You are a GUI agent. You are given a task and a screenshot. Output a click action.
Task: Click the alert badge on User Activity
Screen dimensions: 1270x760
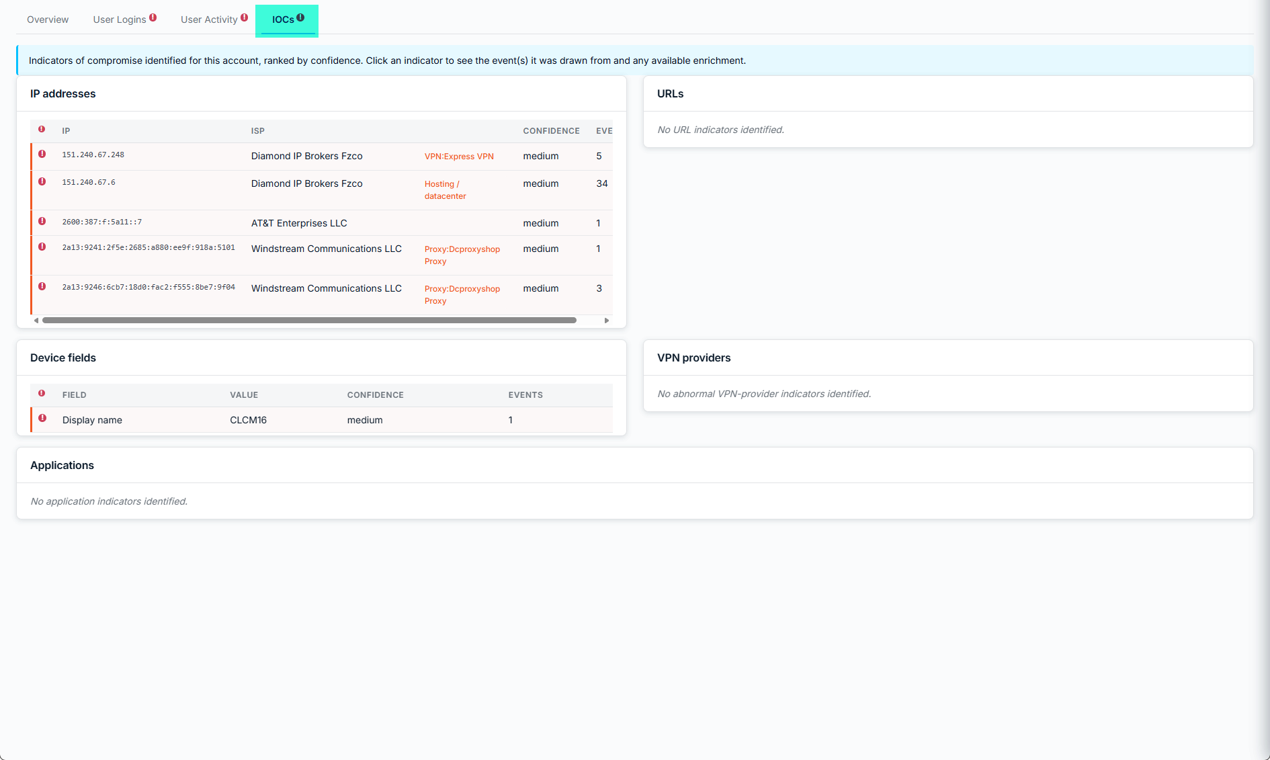click(x=245, y=17)
